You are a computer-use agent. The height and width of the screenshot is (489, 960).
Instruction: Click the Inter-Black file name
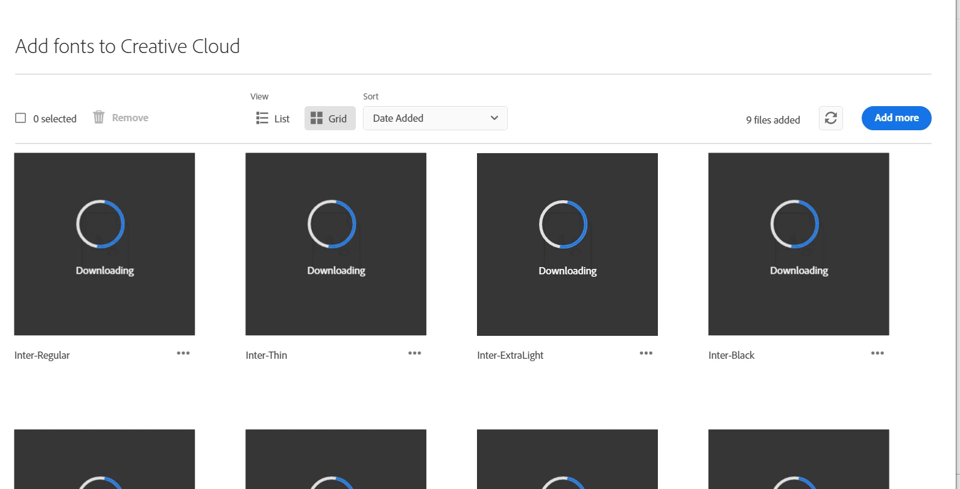731,355
